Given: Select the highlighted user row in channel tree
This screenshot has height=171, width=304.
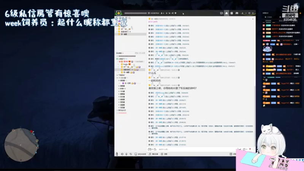Looking at the screenshot, I should 130,70.
